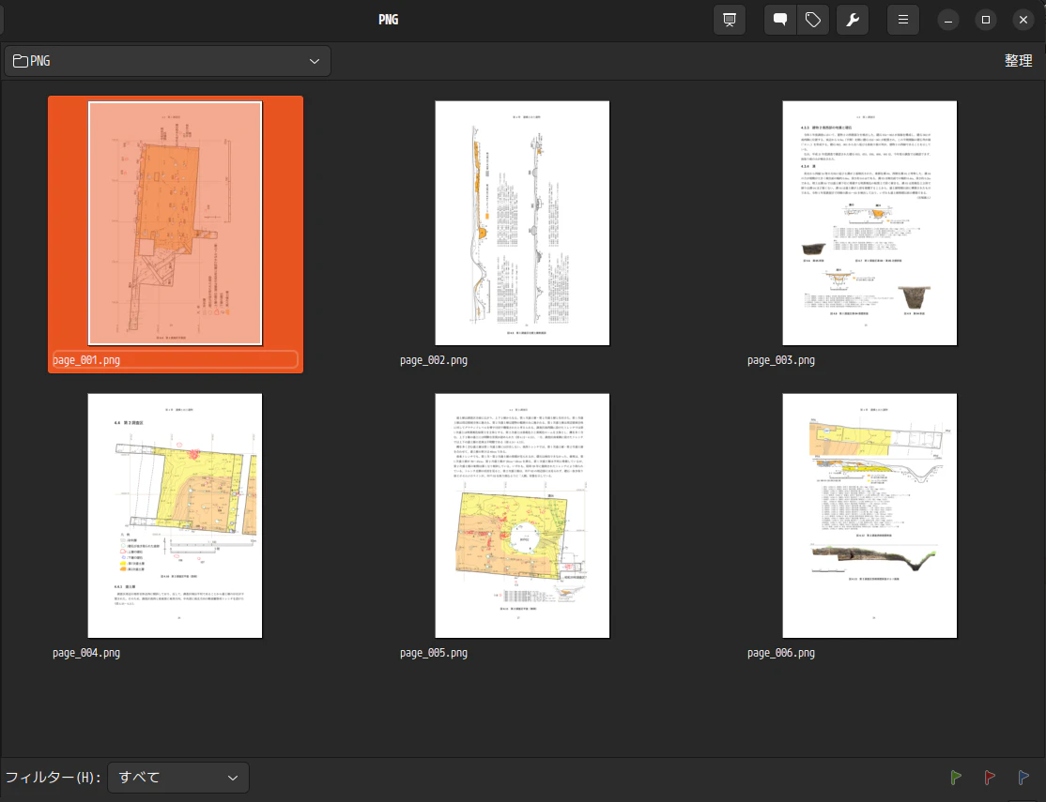Click the PNG folder icon in location bar
This screenshot has height=802, width=1046.
click(21, 61)
